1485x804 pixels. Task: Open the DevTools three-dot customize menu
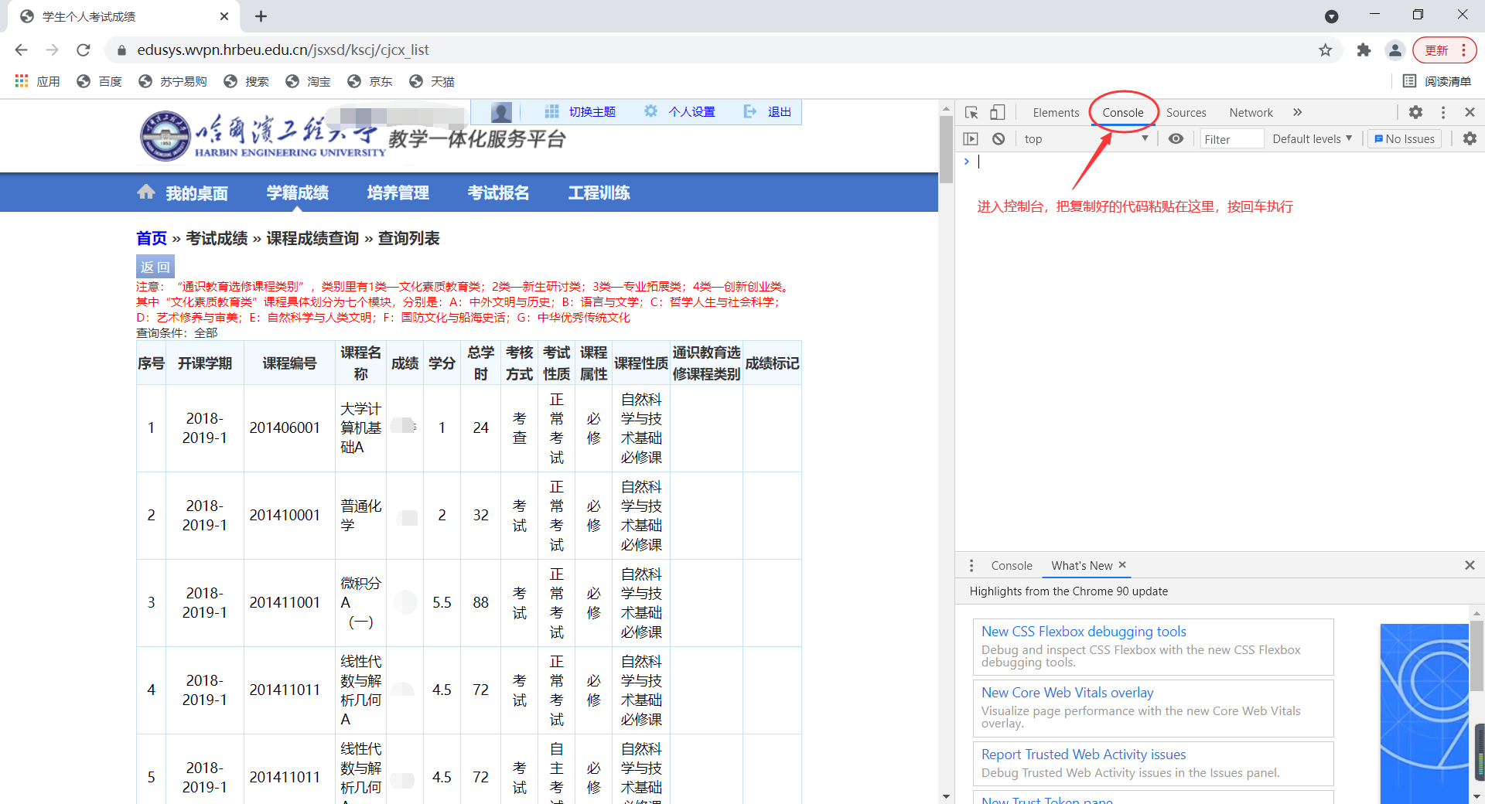pos(1442,112)
